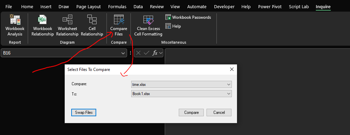350x135 pixels.
Task: Switch to the Review tab
Action: click(x=157, y=7)
